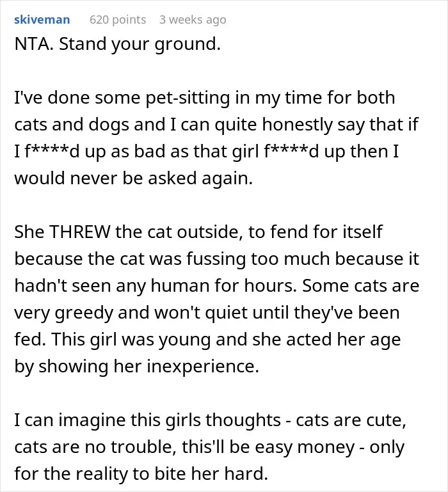Viewport: 448px width, 492px height.
Task: Click the line starting 'fed. This girl was young'
Action: 207,340
